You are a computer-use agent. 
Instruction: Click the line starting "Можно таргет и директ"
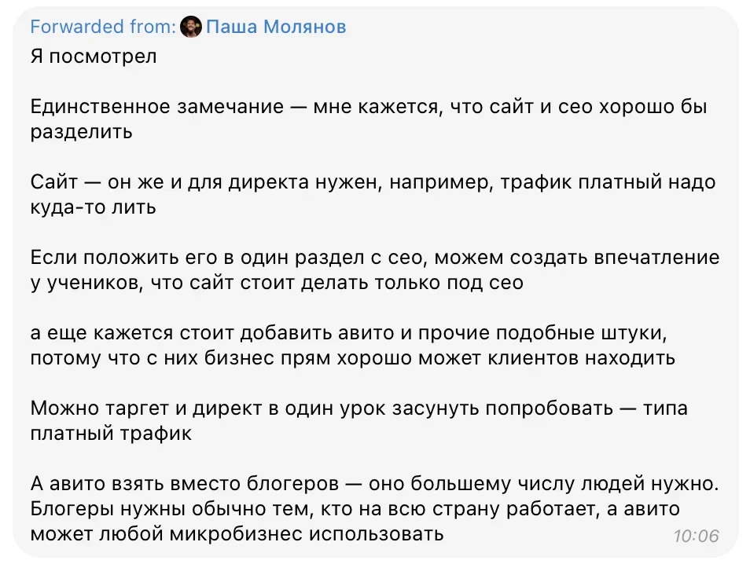coord(358,408)
